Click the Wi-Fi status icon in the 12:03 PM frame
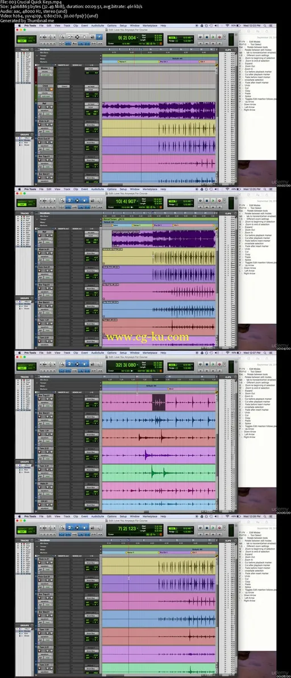Screen dimensions: 291x678 (x=227, y=26)
